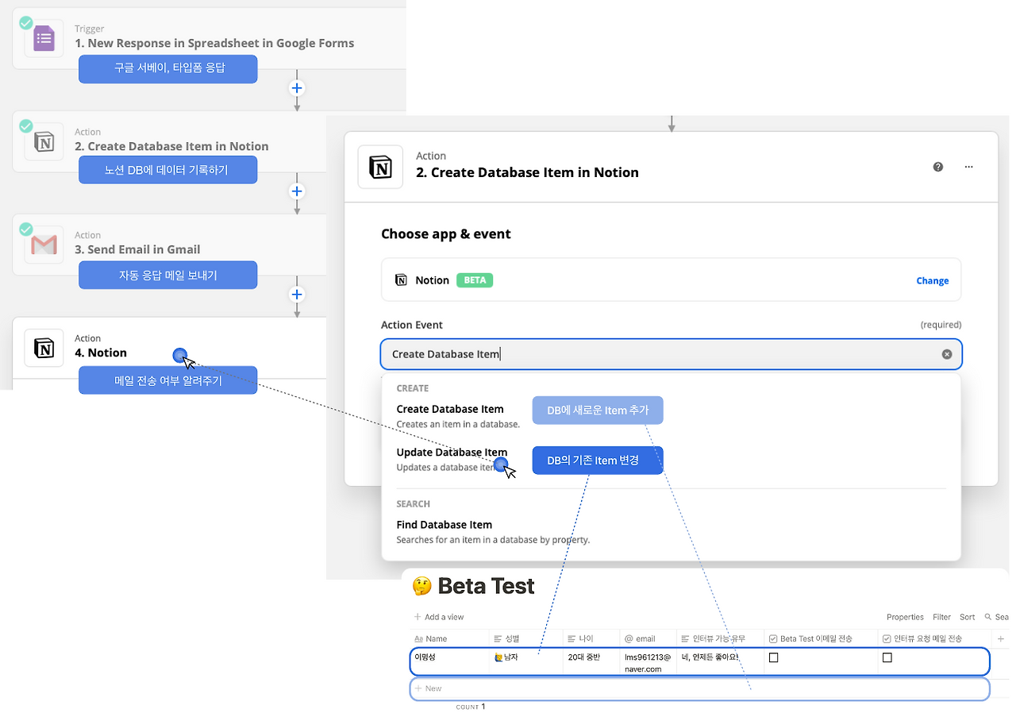Screen dimensions: 1016x717
Task: Click the COUNT 1 footer value
Action: (x=470, y=706)
